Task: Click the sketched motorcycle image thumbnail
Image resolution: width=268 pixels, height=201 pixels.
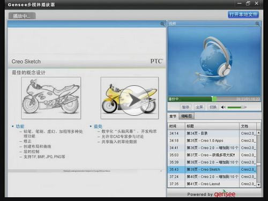Action: click(x=51, y=98)
